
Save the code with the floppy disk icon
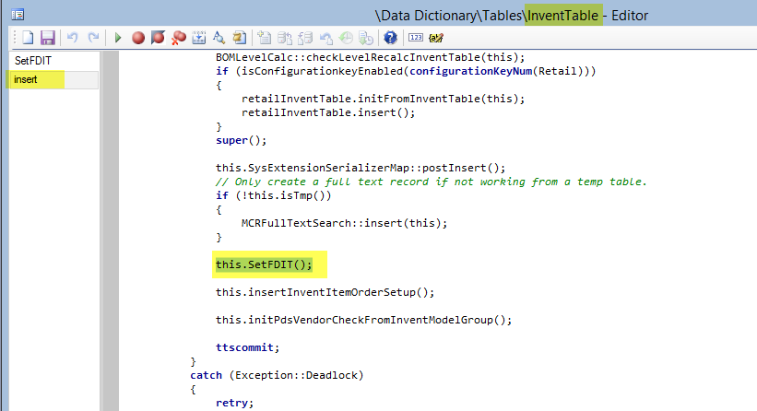pos(47,38)
